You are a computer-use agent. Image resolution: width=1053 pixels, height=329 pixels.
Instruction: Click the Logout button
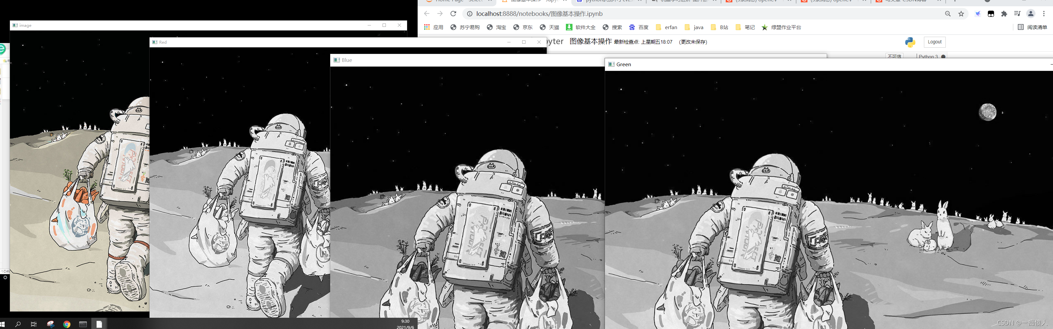(x=935, y=42)
